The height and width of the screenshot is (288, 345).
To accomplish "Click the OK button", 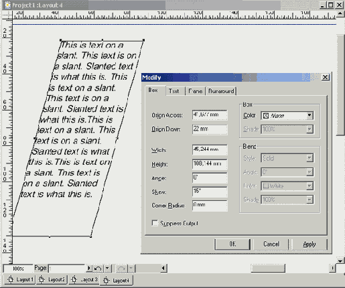I will 232,244.
